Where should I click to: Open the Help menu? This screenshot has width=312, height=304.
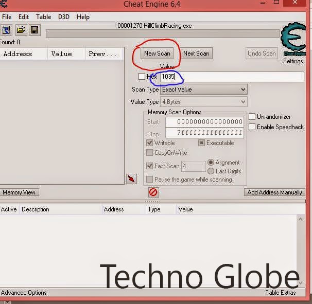(83, 17)
